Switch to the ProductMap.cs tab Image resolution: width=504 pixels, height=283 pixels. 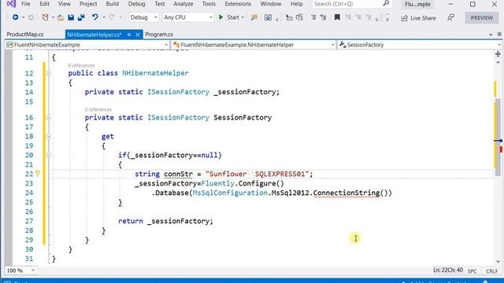coord(25,35)
